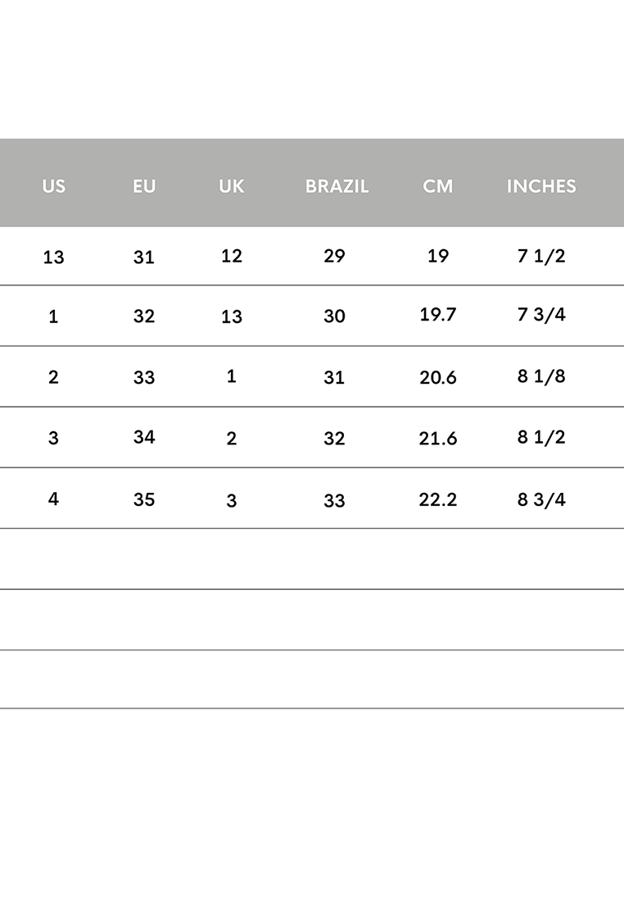Select the UK column header
This screenshot has width=624, height=902.
[232, 186]
